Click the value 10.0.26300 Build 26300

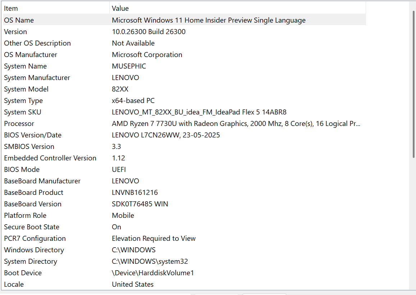148,32
